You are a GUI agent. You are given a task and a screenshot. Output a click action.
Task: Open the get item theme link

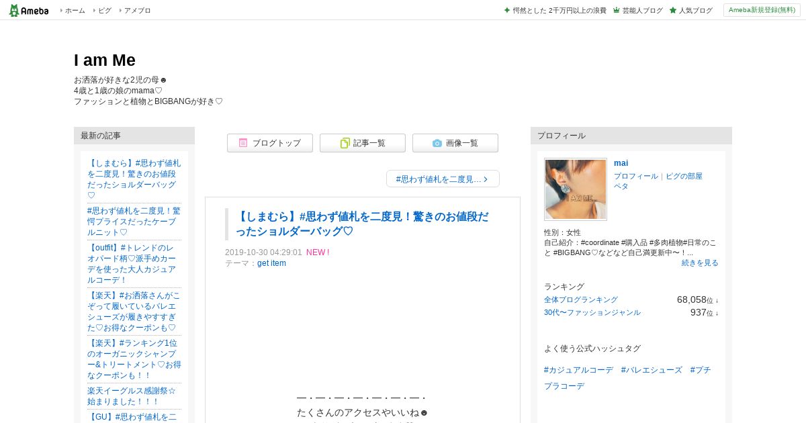(x=271, y=263)
